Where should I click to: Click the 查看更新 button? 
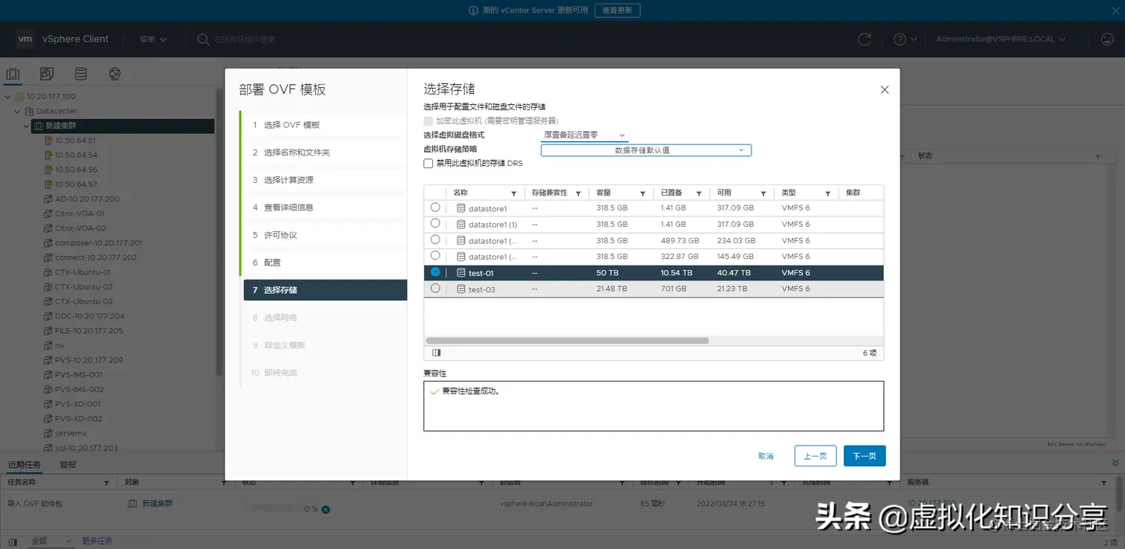[x=618, y=11]
